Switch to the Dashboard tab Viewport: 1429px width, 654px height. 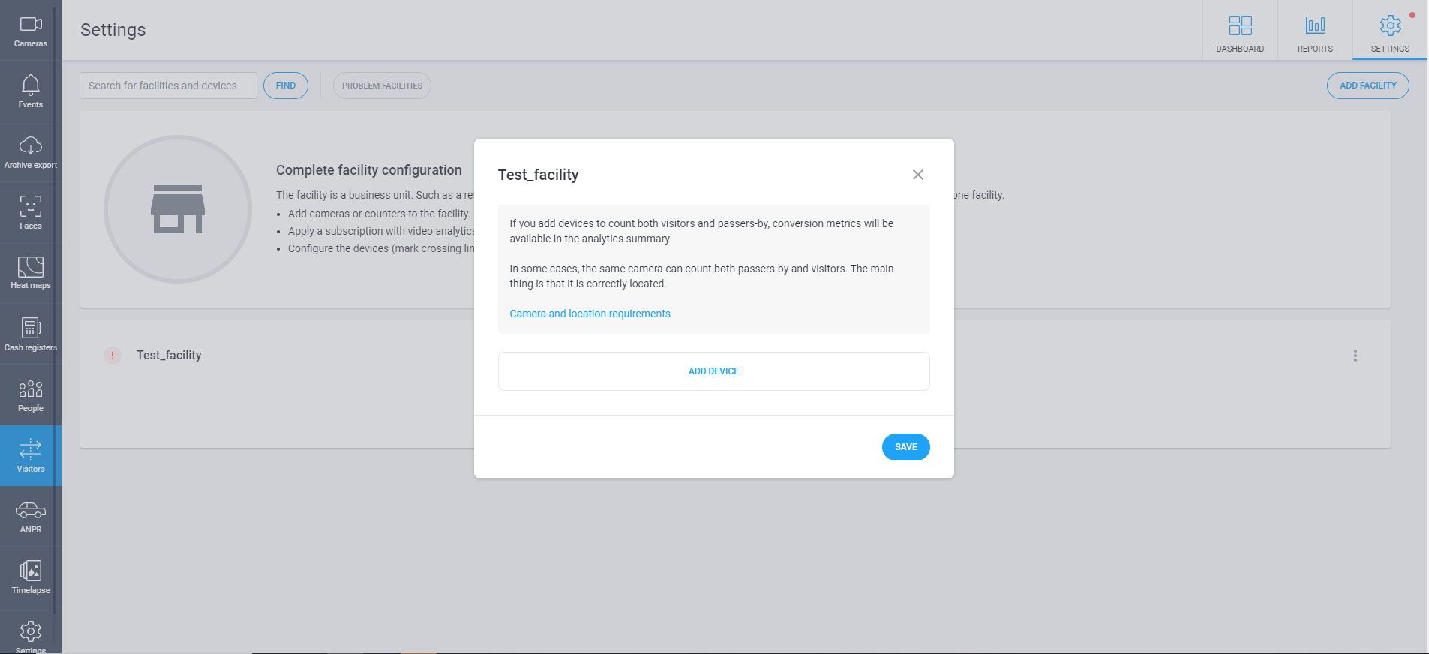(1240, 31)
